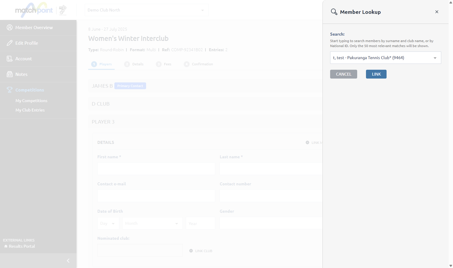This screenshot has height=268, width=453.
Task: Click the Contact e-mail input field
Action: pos(156,196)
